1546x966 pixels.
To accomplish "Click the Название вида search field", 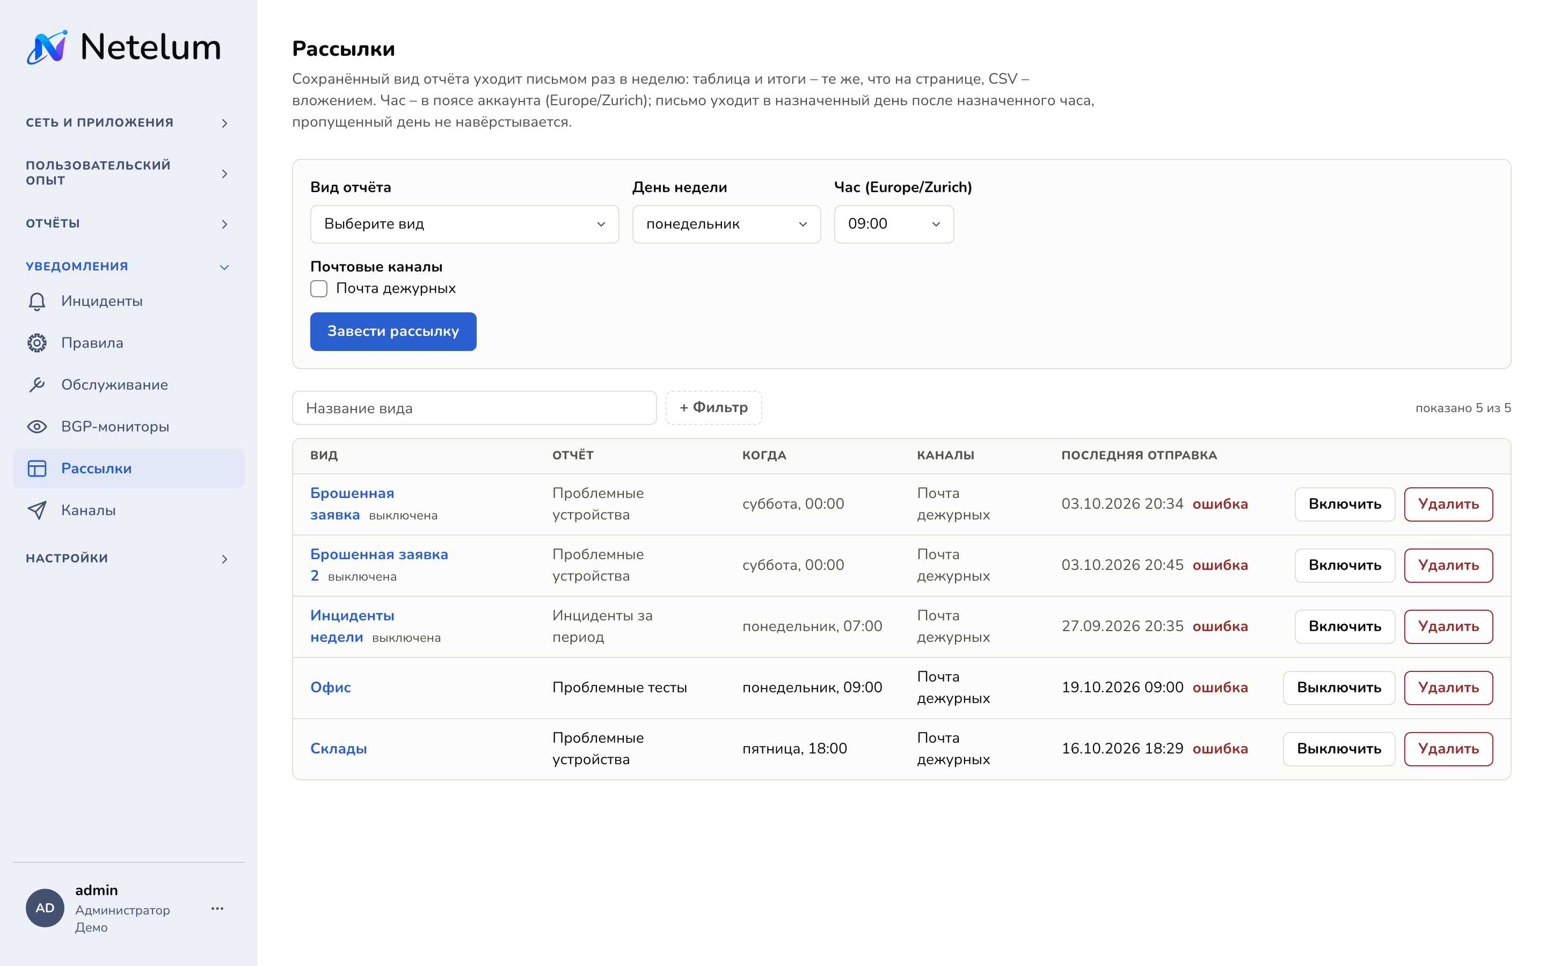I will 474,408.
